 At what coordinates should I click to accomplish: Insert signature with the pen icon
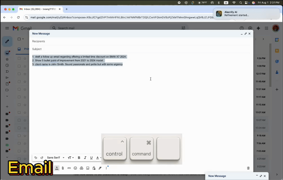click(x=100, y=168)
